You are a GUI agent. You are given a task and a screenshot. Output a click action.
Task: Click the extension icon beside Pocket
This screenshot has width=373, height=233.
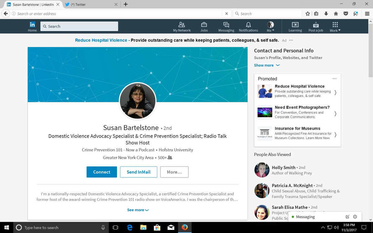356,14
